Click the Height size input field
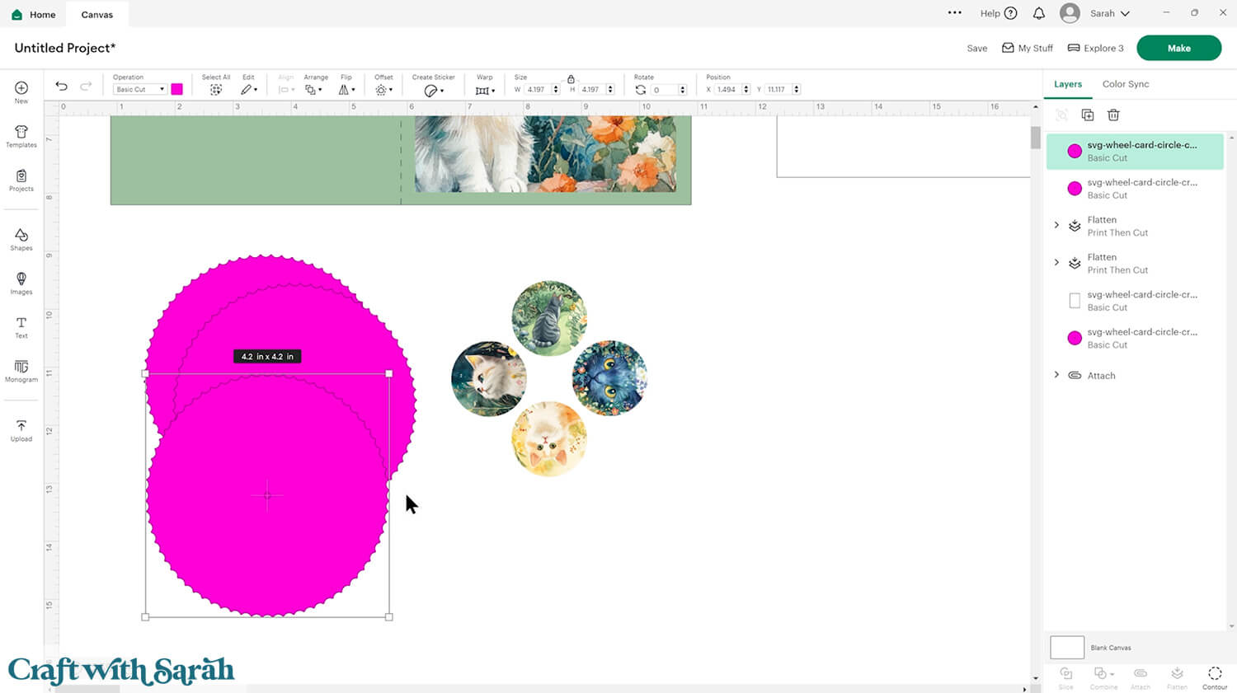 pyautogui.click(x=592, y=90)
